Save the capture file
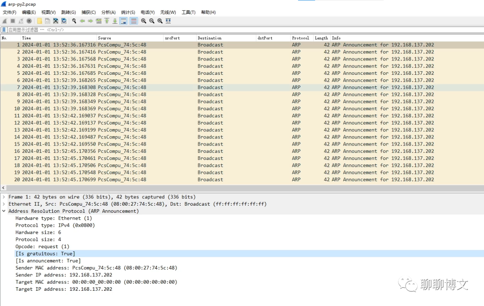Screen dimensions: 484x306 (48, 21)
